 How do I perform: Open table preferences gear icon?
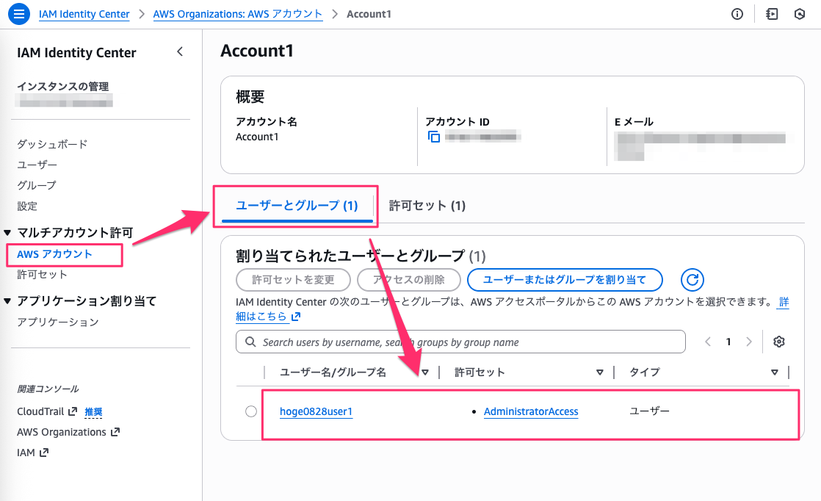779,342
